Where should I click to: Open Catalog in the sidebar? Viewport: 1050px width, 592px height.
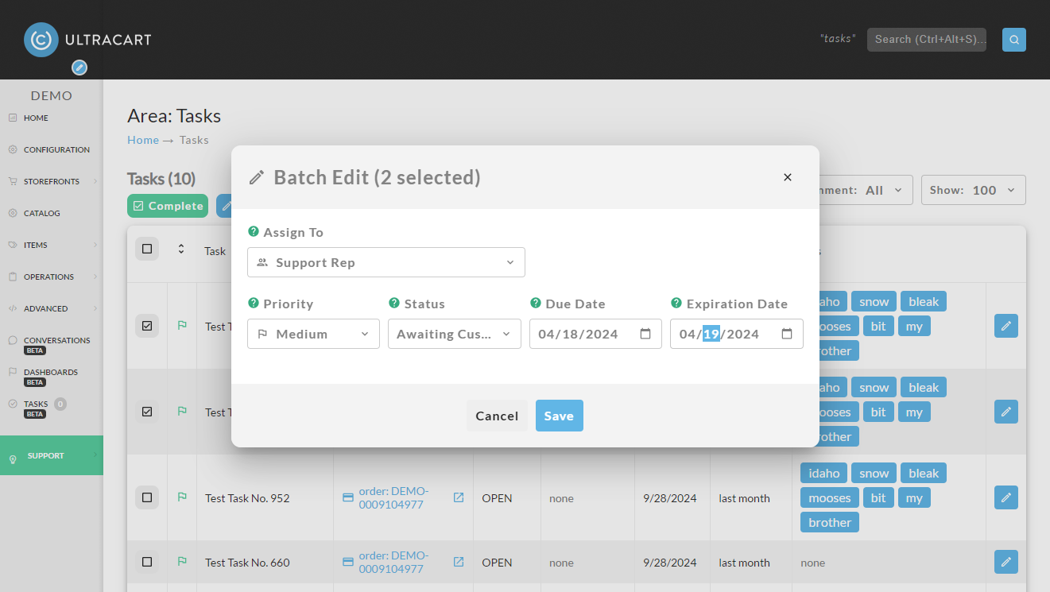pos(42,213)
